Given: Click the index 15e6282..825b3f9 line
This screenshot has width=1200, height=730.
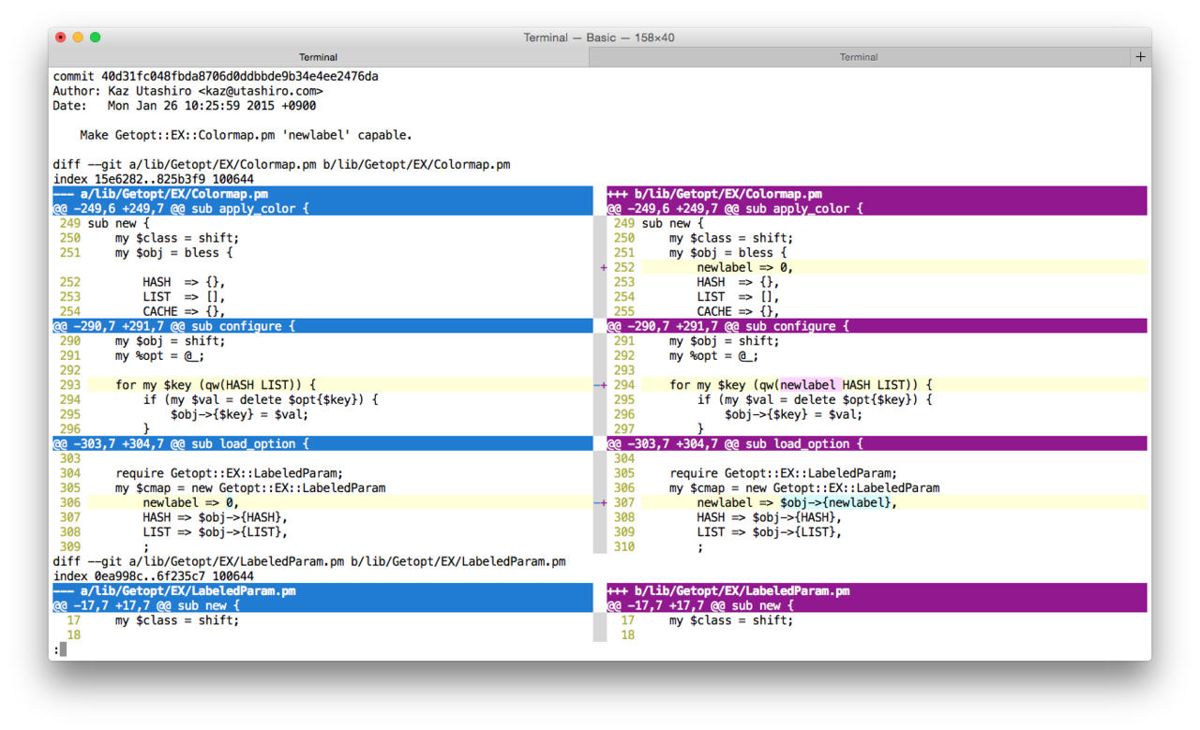Looking at the screenshot, I should coord(153,179).
